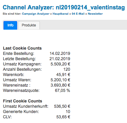Select the Letzte Bestellung date 21.02.2019
Viewport: 127px width, 123px height.
[60, 59]
